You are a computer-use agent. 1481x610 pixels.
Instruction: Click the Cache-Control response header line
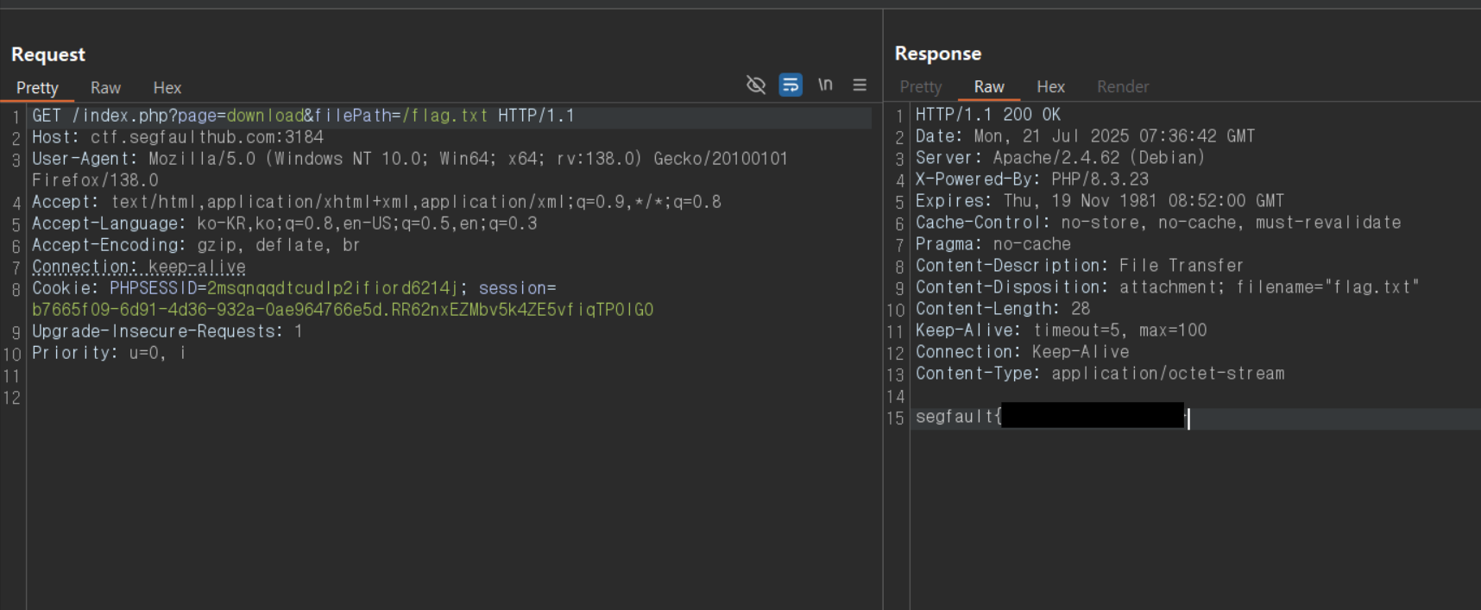click(x=1158, y=223)
